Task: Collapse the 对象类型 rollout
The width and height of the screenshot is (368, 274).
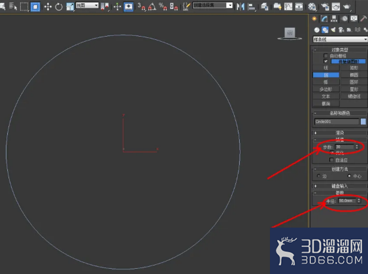Action: [339, 50]
